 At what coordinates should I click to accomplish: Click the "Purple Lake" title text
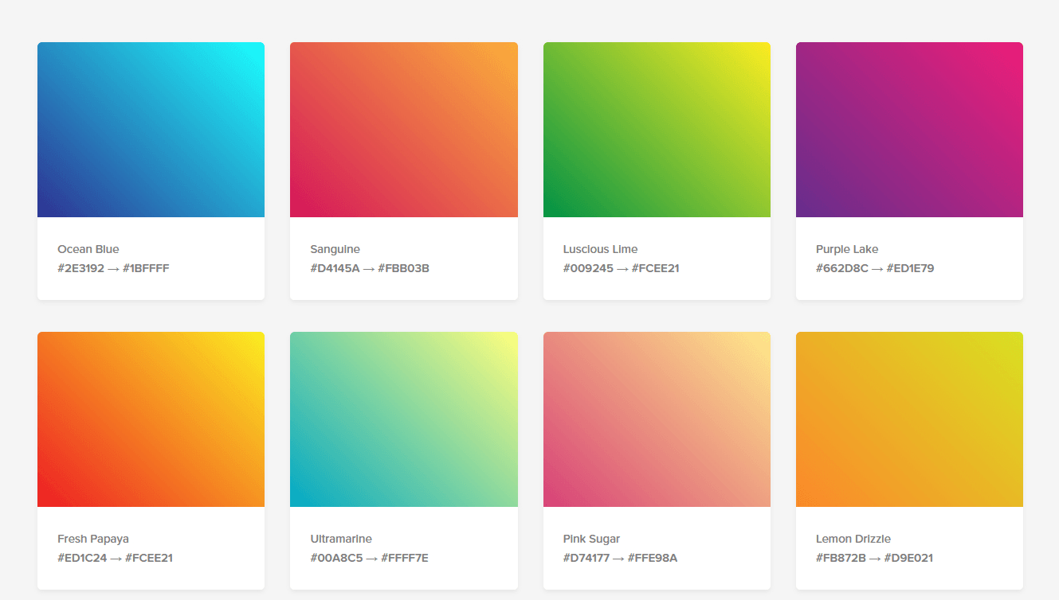coord(847,249)
